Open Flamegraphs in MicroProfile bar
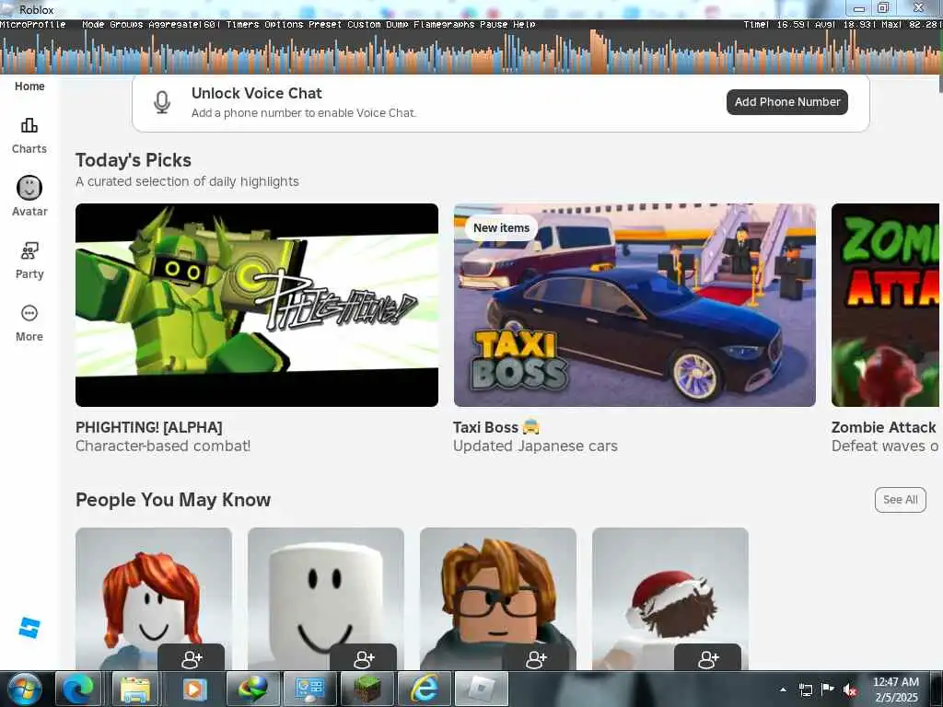Viewport: 943px width, 707px height. click(x=443, y=25)
